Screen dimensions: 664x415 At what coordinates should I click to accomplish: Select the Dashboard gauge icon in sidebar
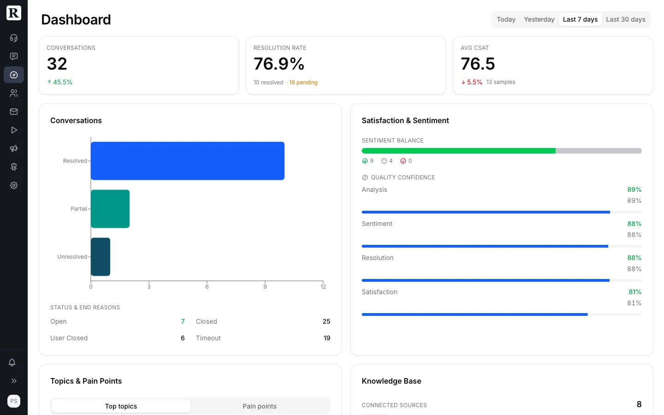tap(13, 75)
